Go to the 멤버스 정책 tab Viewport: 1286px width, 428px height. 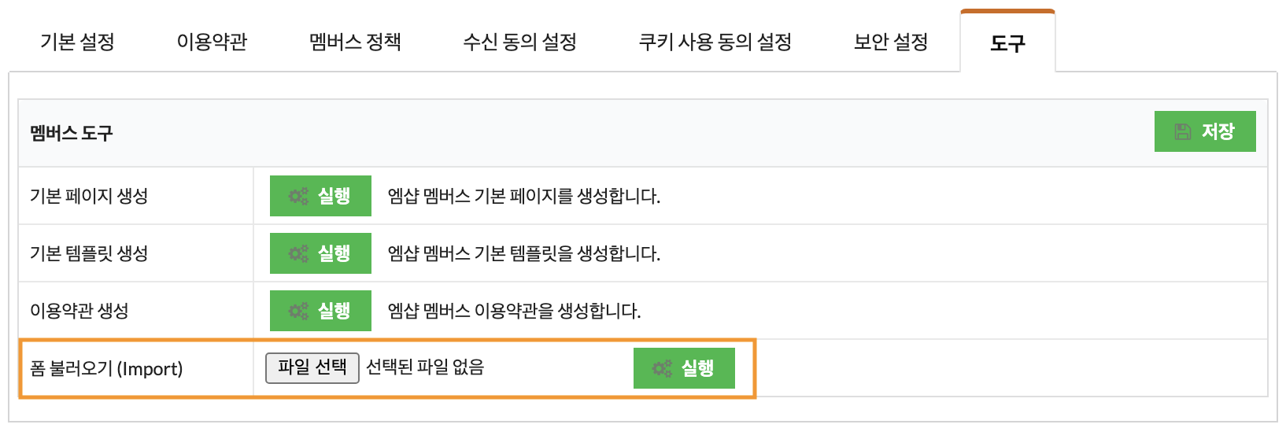(355, 42)
